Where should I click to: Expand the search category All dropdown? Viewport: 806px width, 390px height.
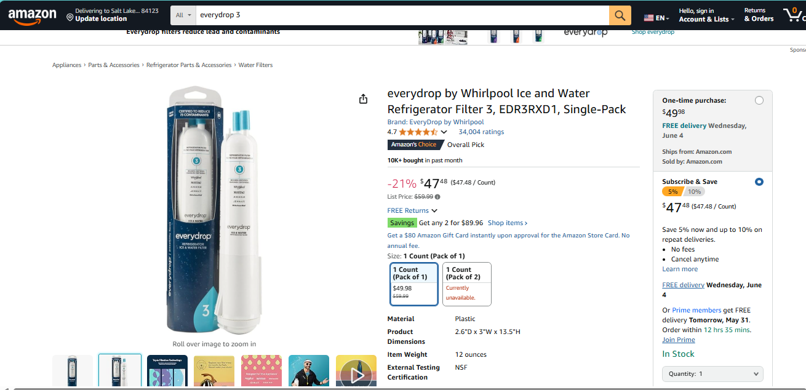pos(183,15)
